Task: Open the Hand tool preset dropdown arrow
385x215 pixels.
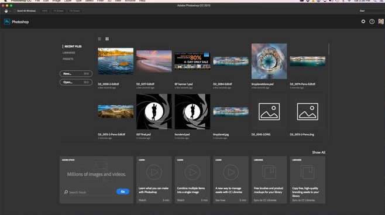Action: click(10, 11)
